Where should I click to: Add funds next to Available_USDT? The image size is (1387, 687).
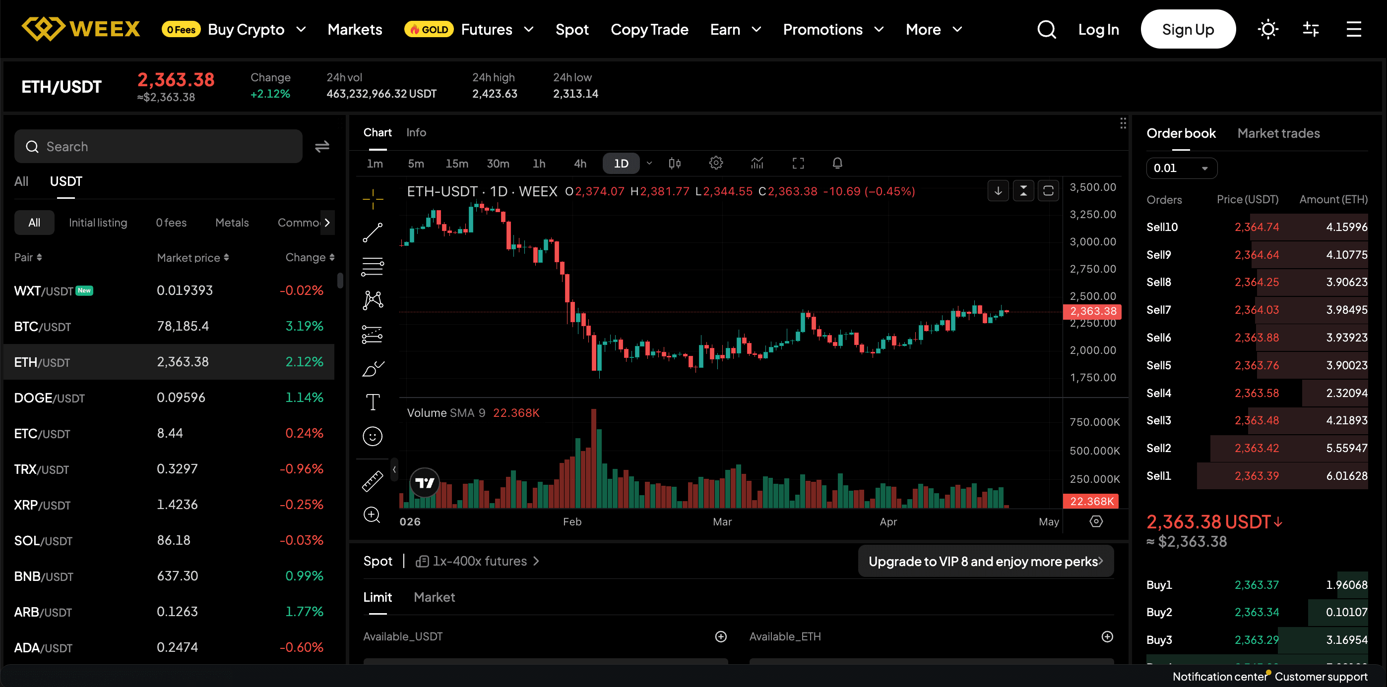(x=720, y=636)
